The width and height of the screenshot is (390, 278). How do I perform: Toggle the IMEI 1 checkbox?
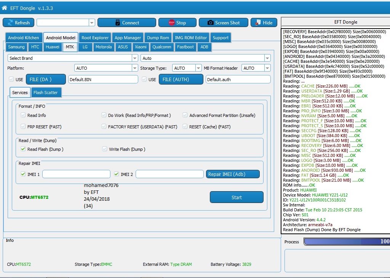[x=23, y=174]
